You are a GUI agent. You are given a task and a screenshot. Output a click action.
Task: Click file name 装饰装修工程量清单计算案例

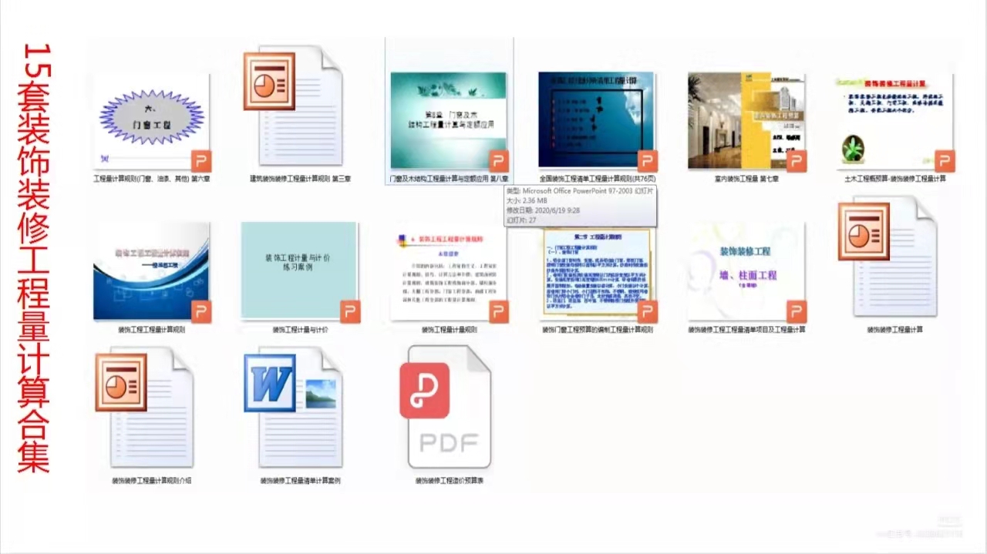[301, 480]
